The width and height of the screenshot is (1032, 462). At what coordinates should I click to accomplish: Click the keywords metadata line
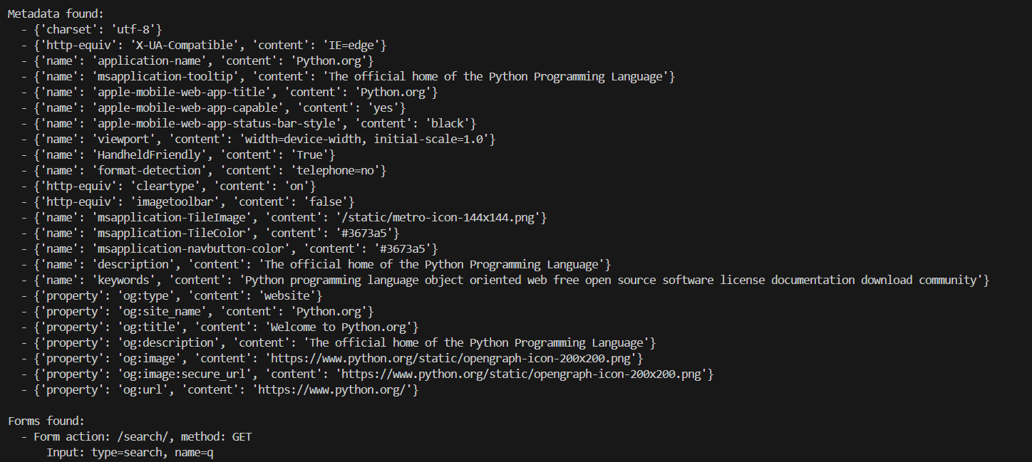[x=505, y=280]
